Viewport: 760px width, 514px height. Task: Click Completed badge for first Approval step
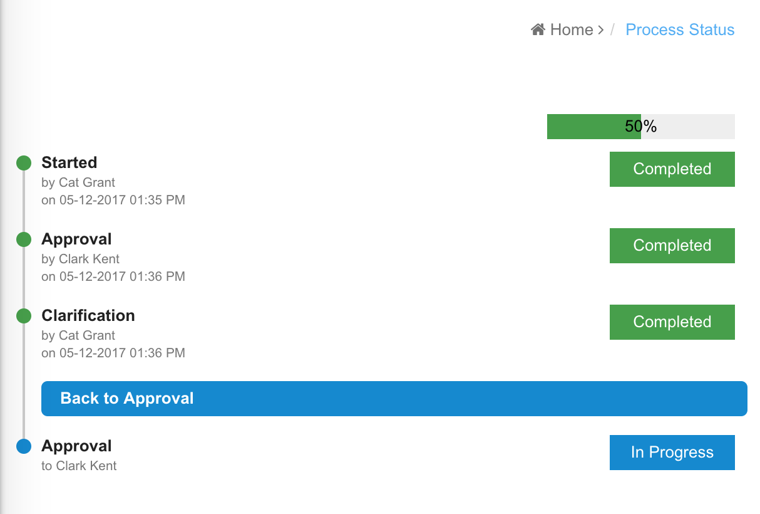pos(672,246)
